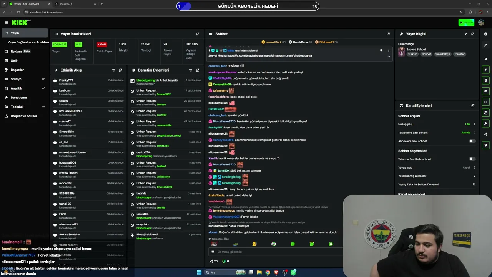Click the transfer stream tag

[460, 54]
